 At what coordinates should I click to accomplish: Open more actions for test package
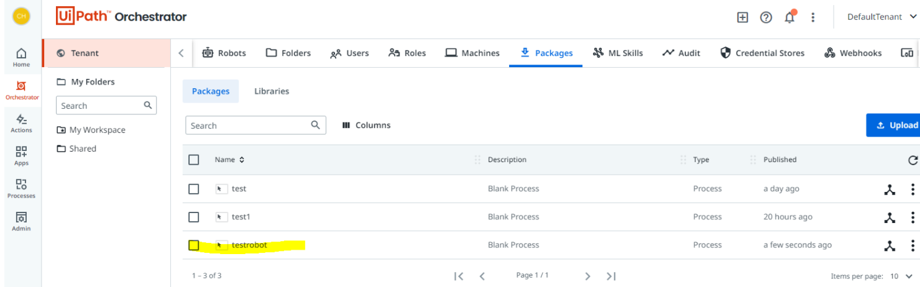(913, 189)
